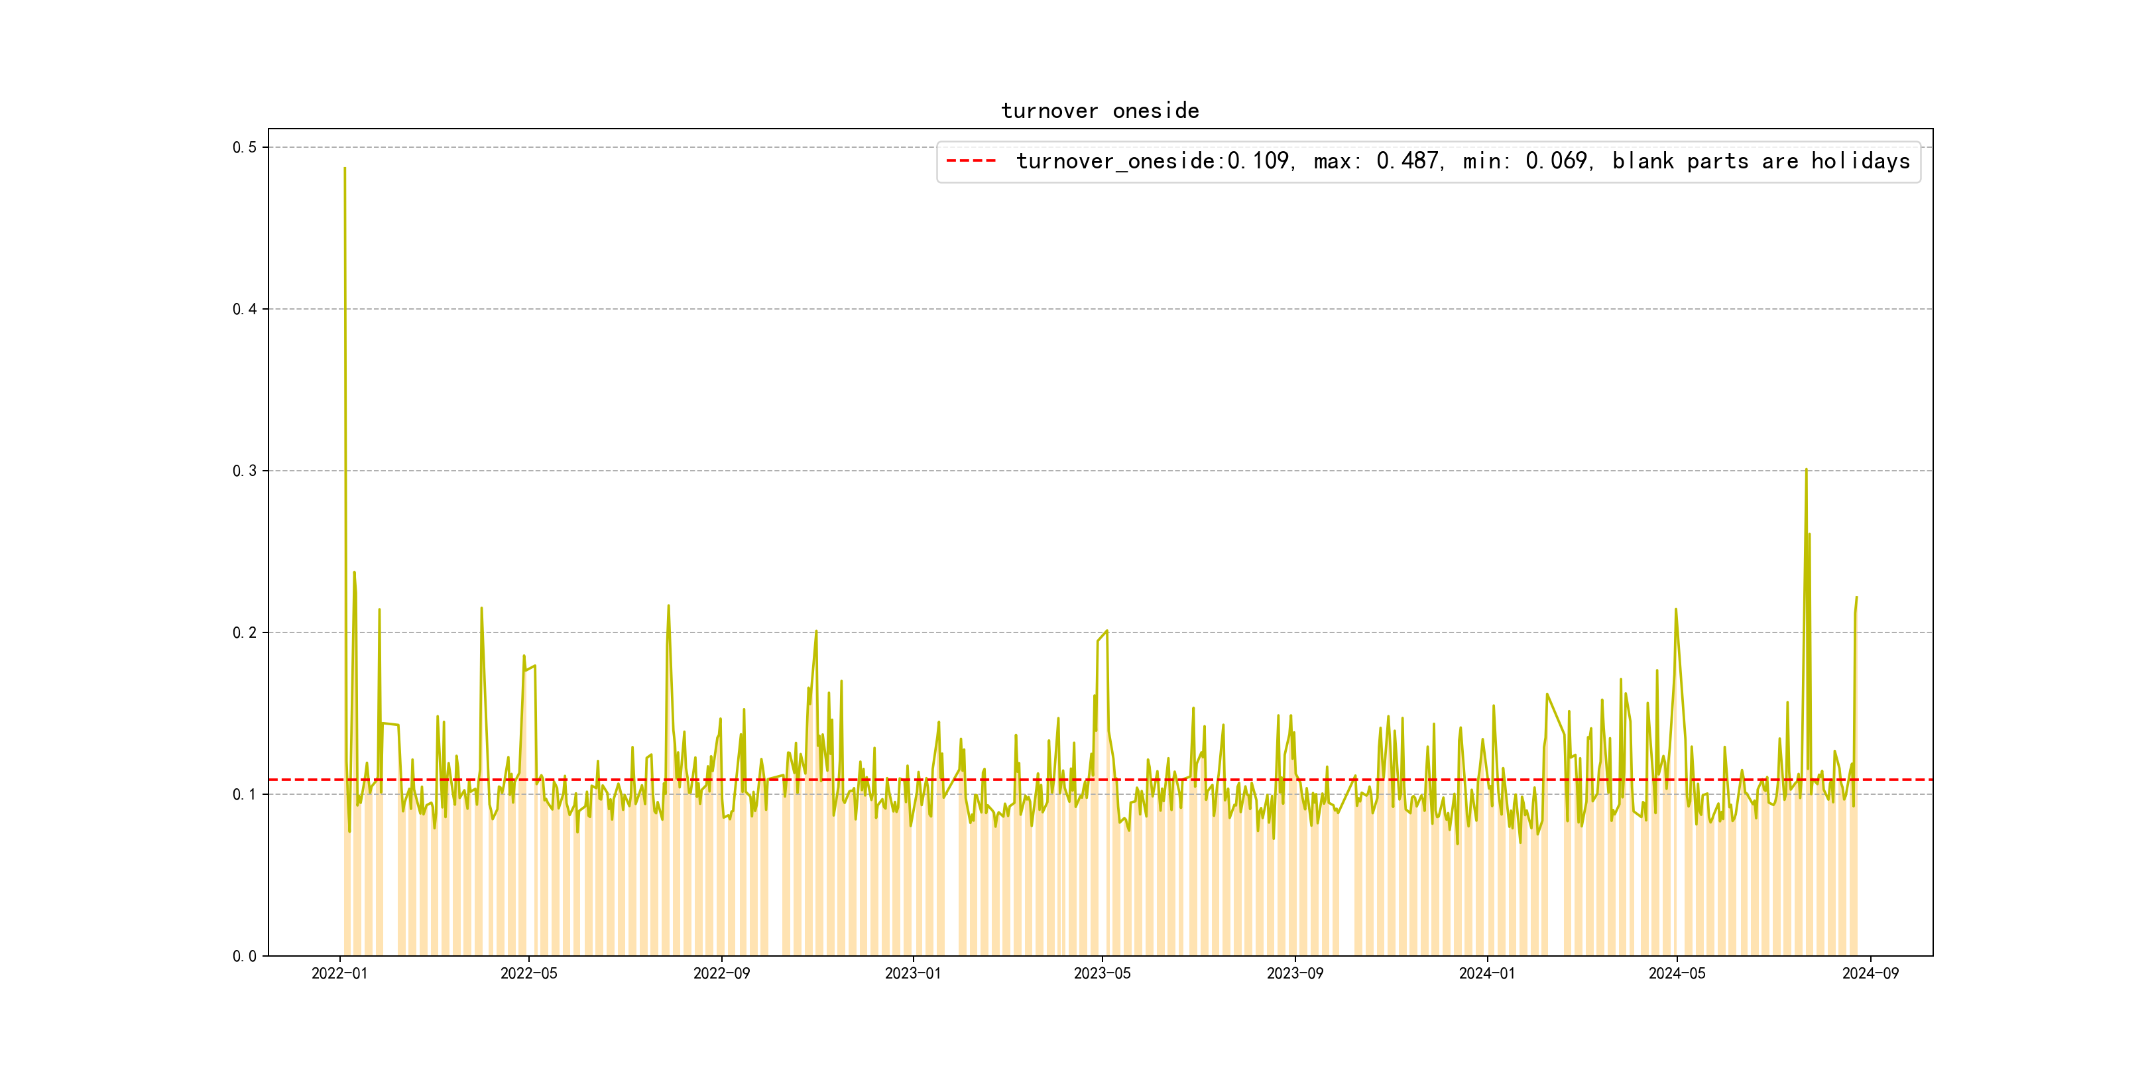Click the 2022-05 x-axis date label
The image size is (2148, 1074).
pyautogui.click(x=528, y=974)
